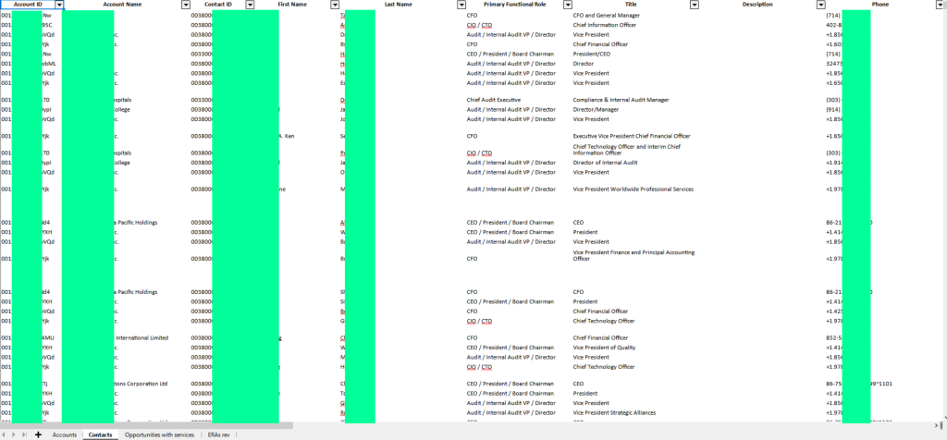Click 'Compliance & Internal Audit Manager' cell
This screenshot has height=440, width=947.
coord(621,100)
